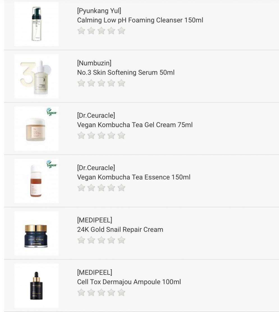The width and height of the screenshot is (279, 312).
Task: Open Cell Tox Dermajou Ampoule image
Action: [x=36, y=286]
